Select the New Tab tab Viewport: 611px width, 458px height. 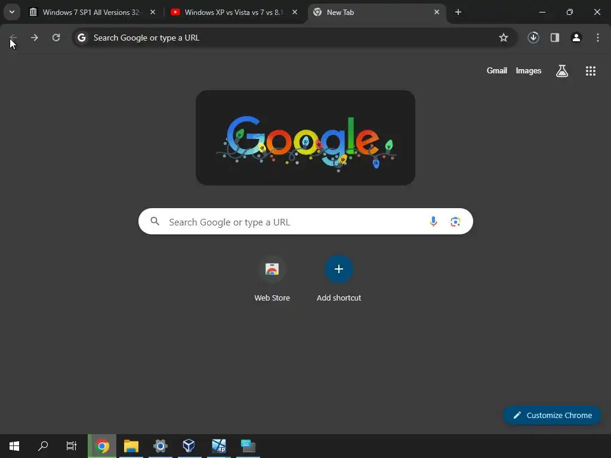[x=377, y=12]
